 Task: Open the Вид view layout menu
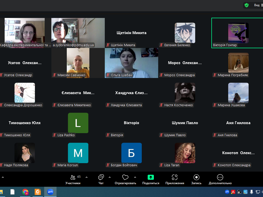pyautogui.click(x=258, y=5)
